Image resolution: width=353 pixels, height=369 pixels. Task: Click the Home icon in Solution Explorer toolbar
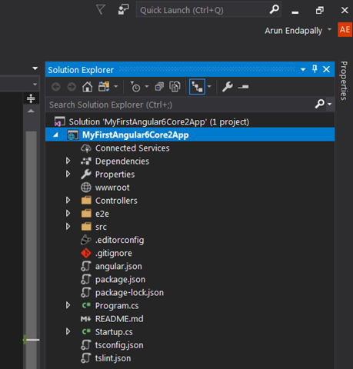pos(87,87)
